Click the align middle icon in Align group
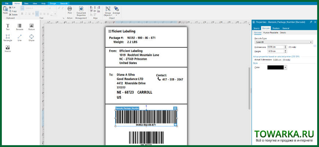 coord(95,11)
